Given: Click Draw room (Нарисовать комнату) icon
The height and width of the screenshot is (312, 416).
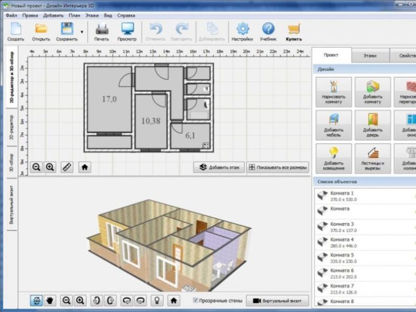Looking at the screenshot, I should (334, 92).
